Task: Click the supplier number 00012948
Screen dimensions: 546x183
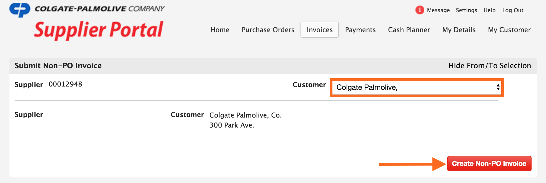Action: pos(65,84)
